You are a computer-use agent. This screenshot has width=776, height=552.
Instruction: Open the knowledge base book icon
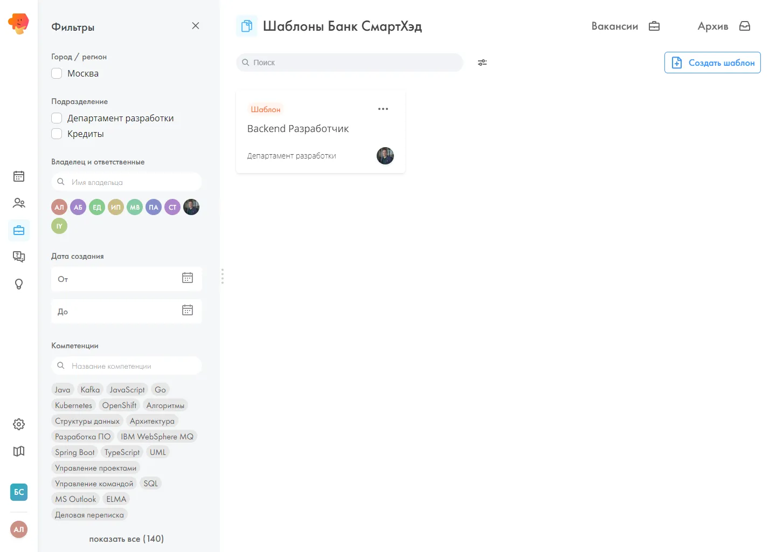[x=19, y=451]
